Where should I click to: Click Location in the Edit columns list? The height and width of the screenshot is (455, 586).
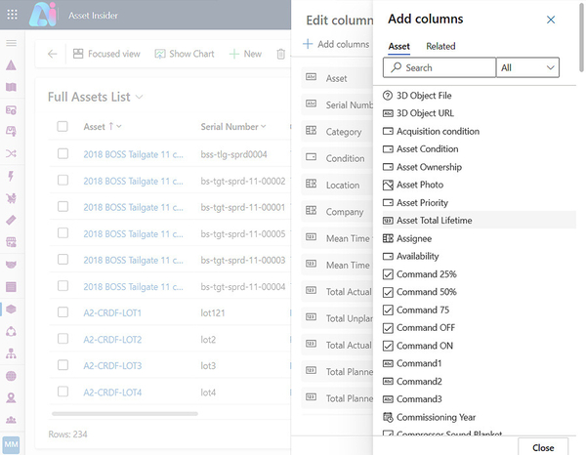click(x=337, y=185)
